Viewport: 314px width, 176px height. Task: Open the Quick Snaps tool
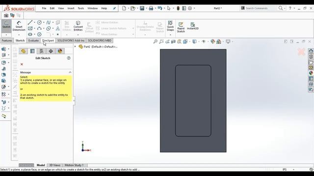170,26
